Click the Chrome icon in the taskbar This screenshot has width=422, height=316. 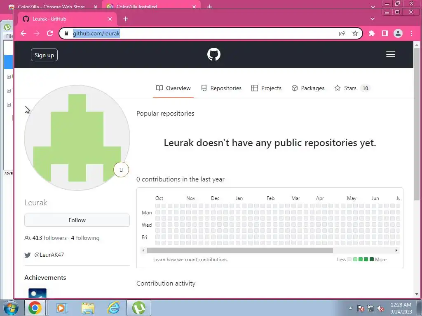click(x=35, y=308)
